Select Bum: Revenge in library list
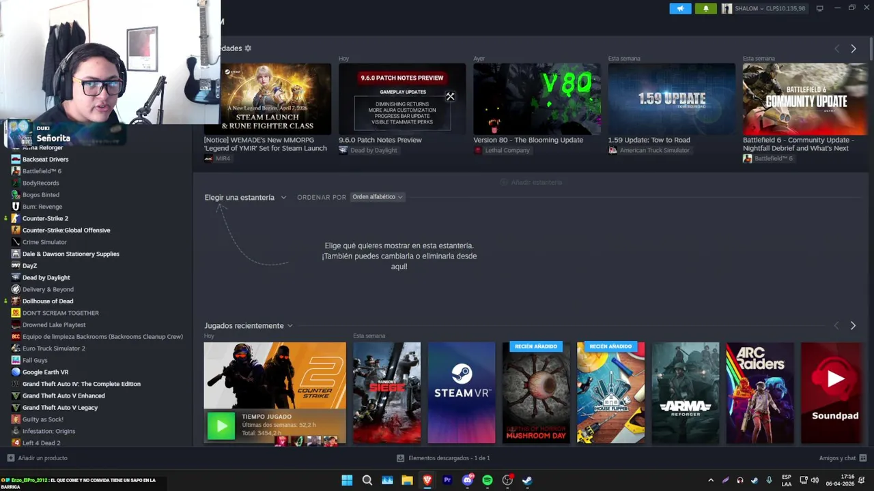Screen dimensions: 874x491 pyautogui.click(x=42, y=207)
